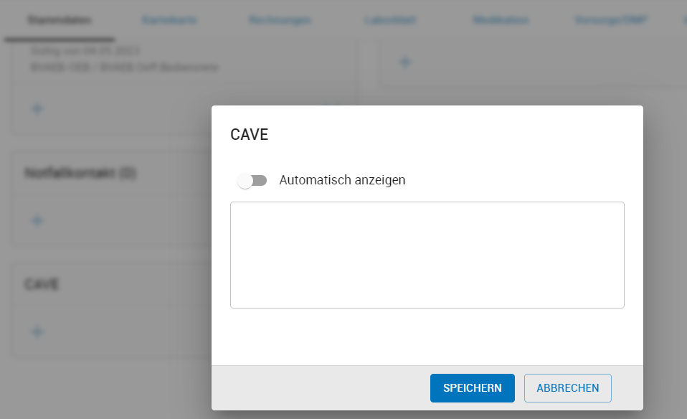Switch to the Karteikarte tab
Screen dimensions: 687x419
tap(170, 20)
